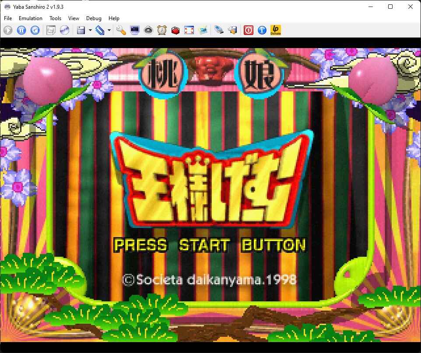This screenshot has height=353, width=421.
Task: Pause emulation with the pause icon
Action: coord(21,30)
